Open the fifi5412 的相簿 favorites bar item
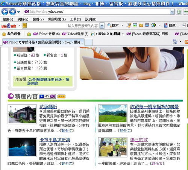This screenshot has width=188, height=170. [x=106, y=34]
